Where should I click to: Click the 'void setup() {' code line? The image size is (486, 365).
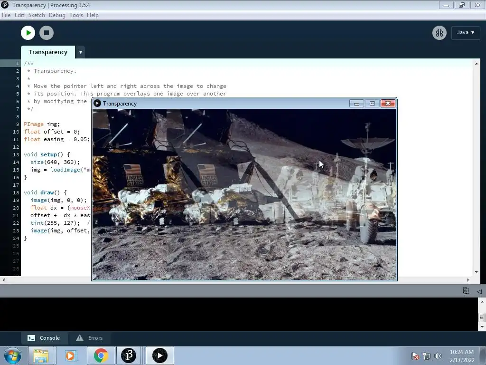click(47, 154)
